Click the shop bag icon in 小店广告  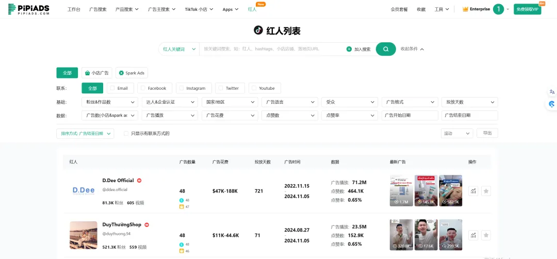coord(87,73)
